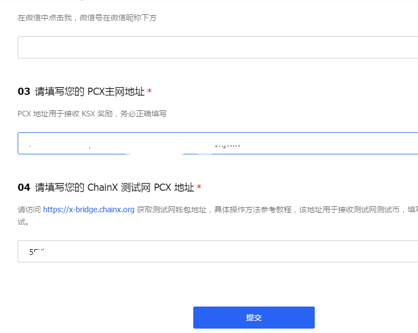This screenshot has width=418, height=333.
Task: Click the ChainX testnet PCX address field
Action: coord(218,251)
